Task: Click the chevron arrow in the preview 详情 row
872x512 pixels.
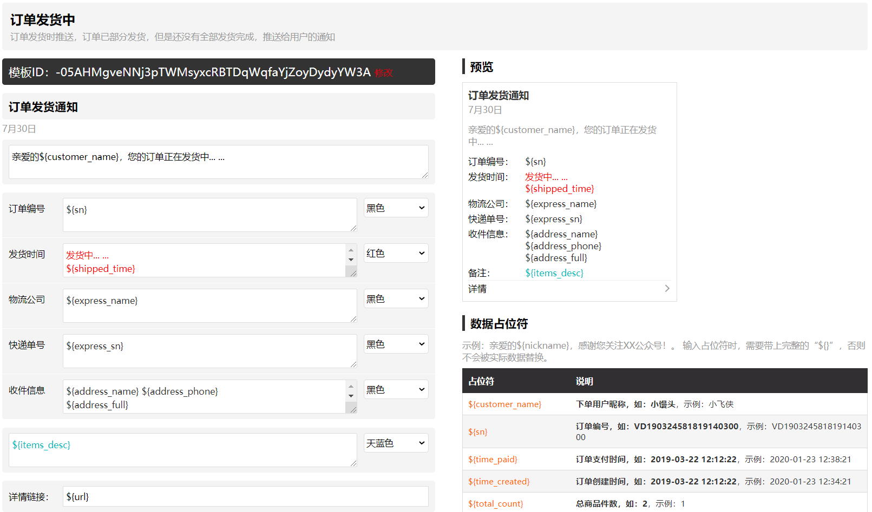Action: pyautogui.click(x=667, y=289)
